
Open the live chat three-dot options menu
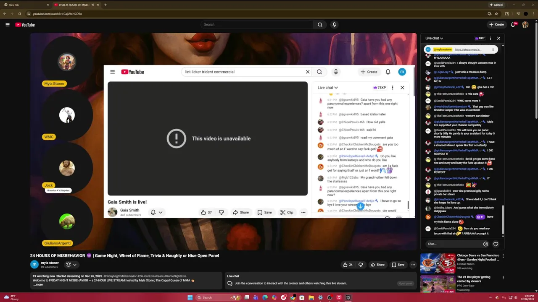490,38
